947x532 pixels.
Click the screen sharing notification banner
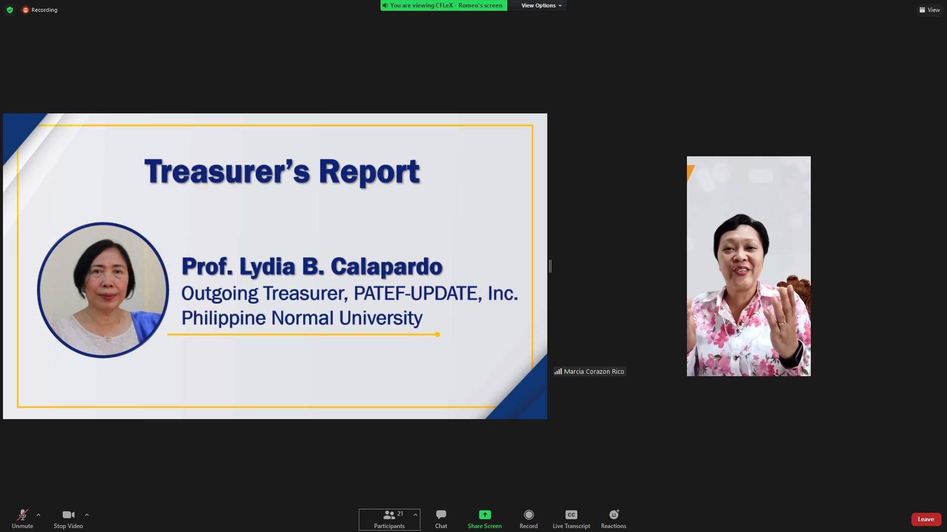tap(444, 5)
